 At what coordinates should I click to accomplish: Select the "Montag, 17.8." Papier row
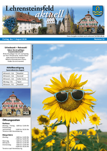15,82
